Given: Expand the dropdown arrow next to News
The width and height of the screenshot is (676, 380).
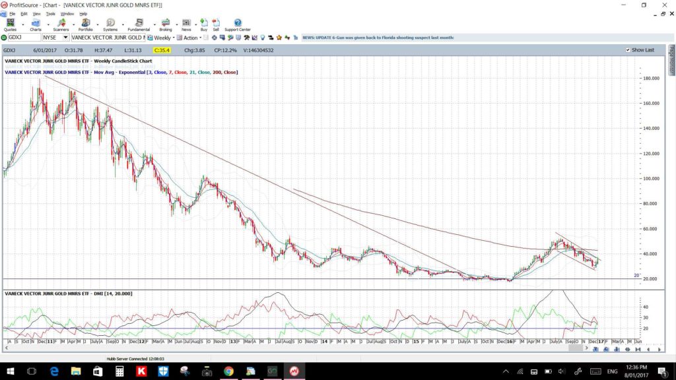Looking at the screenshot, I should [195, 24].
